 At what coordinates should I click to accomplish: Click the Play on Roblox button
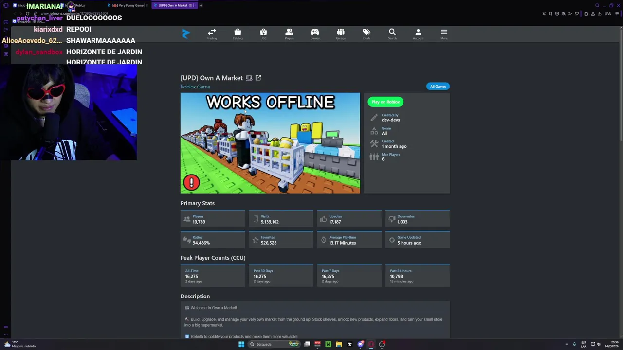coord(385,102)
